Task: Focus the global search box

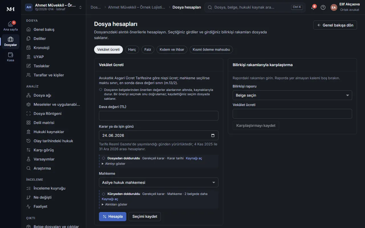Action: pos(255,7)
